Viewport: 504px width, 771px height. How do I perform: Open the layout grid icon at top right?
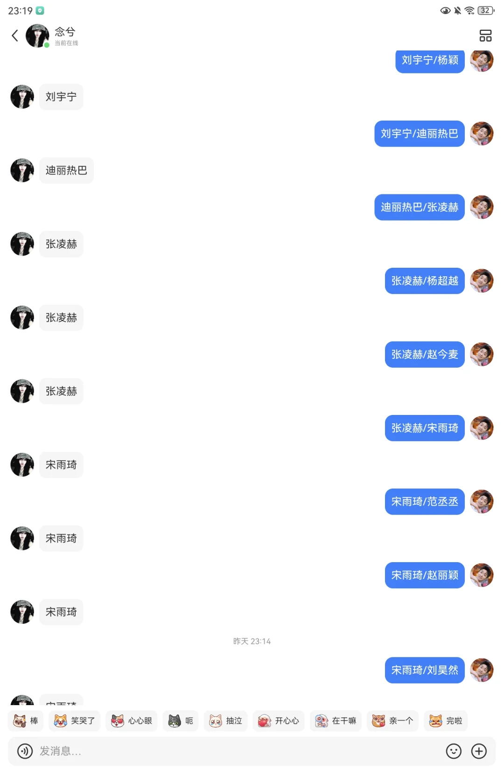point(485,36)
